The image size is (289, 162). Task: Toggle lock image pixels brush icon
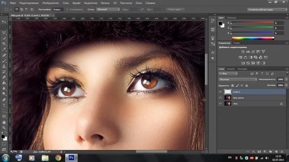click(238, 85)
